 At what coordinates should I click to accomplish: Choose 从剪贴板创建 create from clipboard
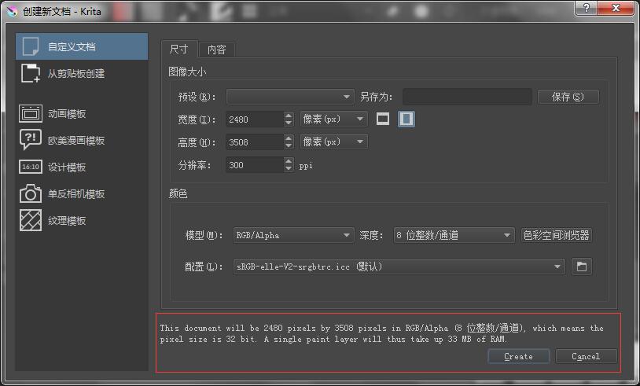[x=82, y=73]
